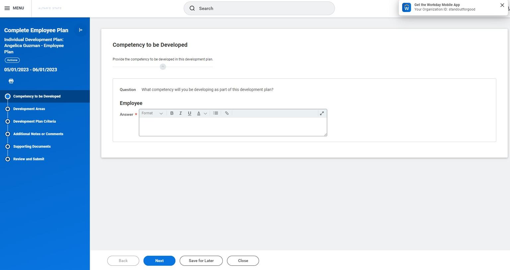
Task: Collapse the Complete Employee Plan sidebar
Action: [x=81, y=30]
